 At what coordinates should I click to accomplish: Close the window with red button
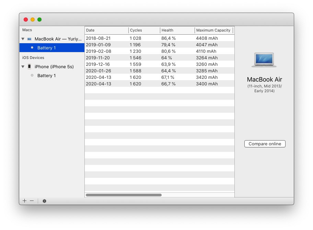click(x=26, y=20)
